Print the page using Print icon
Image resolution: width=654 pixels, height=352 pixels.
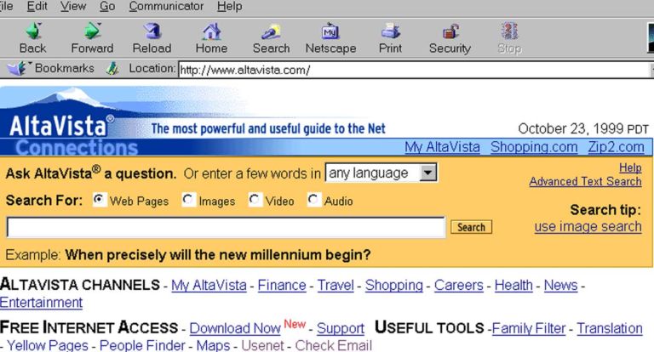tap(390, 31)
